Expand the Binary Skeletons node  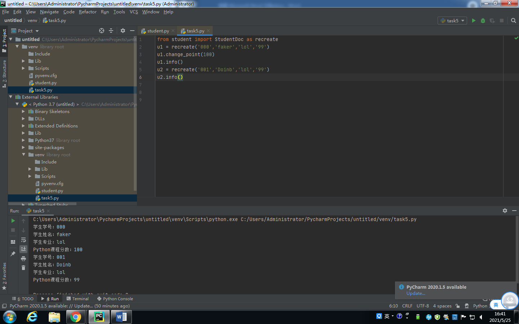[x=23, y=111]
